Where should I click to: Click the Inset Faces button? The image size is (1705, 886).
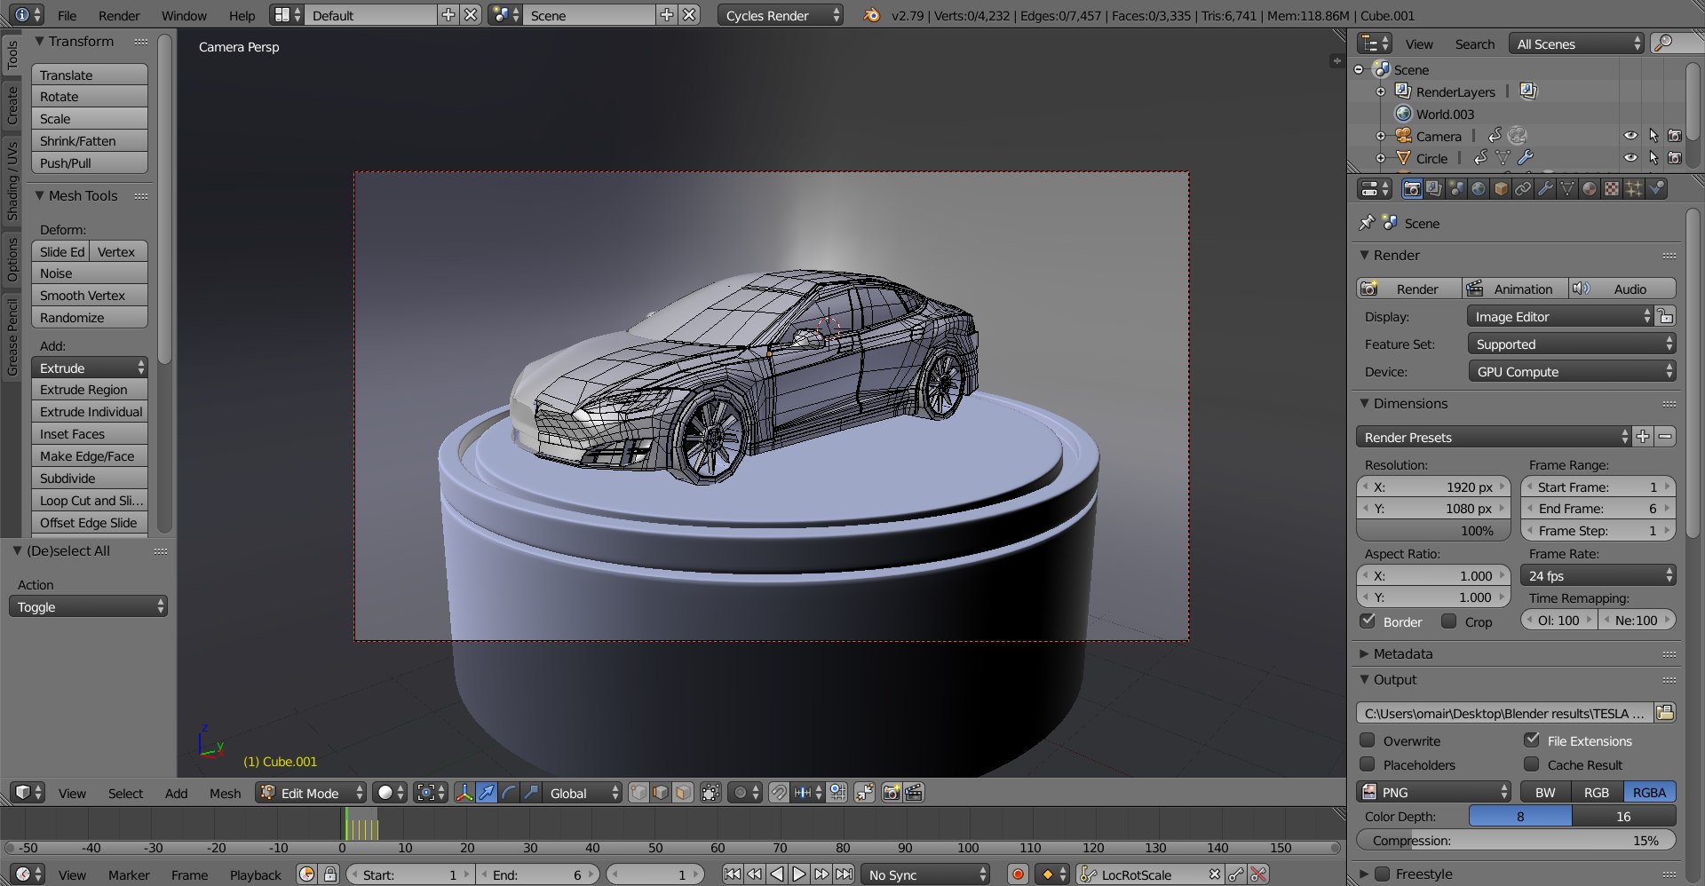coord(89,434)
